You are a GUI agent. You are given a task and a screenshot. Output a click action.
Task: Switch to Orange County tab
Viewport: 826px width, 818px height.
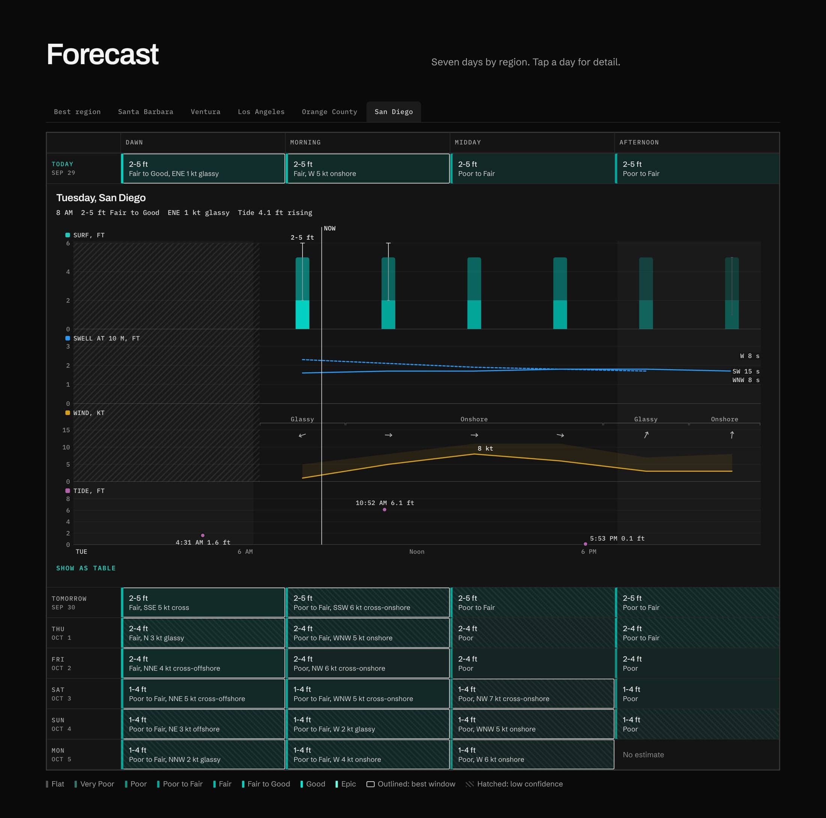tap(330, 111)
